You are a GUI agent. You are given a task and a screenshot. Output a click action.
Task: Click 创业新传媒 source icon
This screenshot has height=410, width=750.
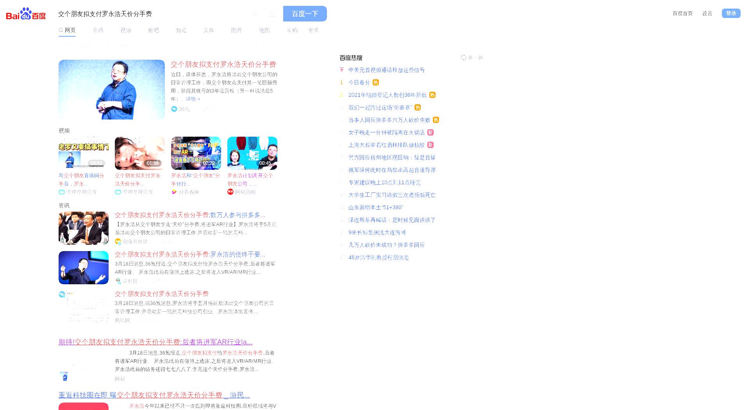[118, 242]
